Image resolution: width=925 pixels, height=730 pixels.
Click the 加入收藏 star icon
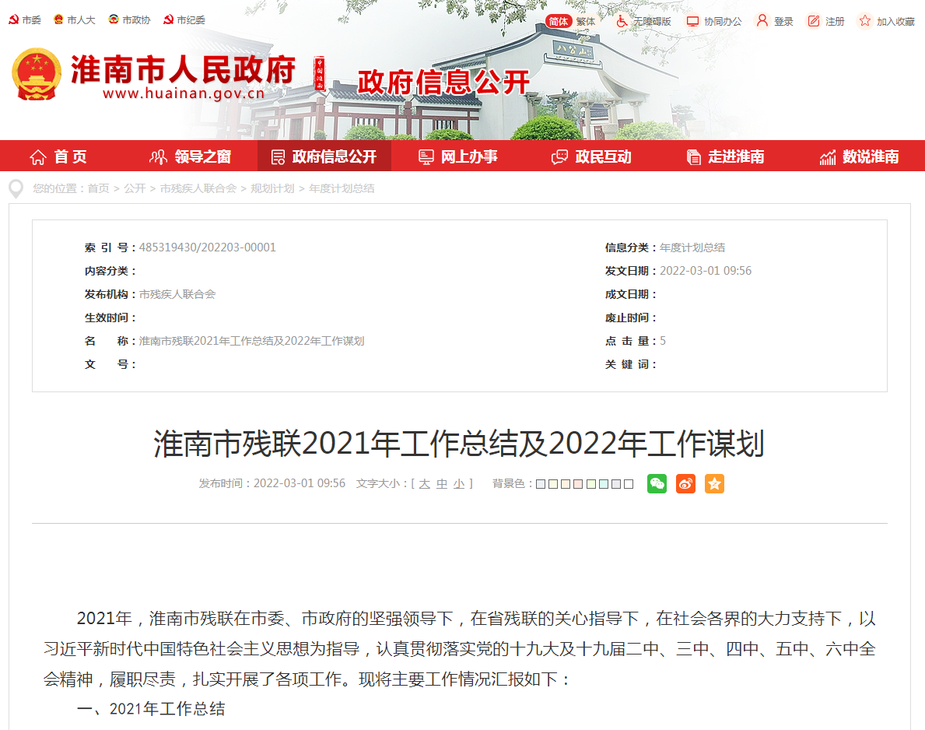[x=864, y=21]
